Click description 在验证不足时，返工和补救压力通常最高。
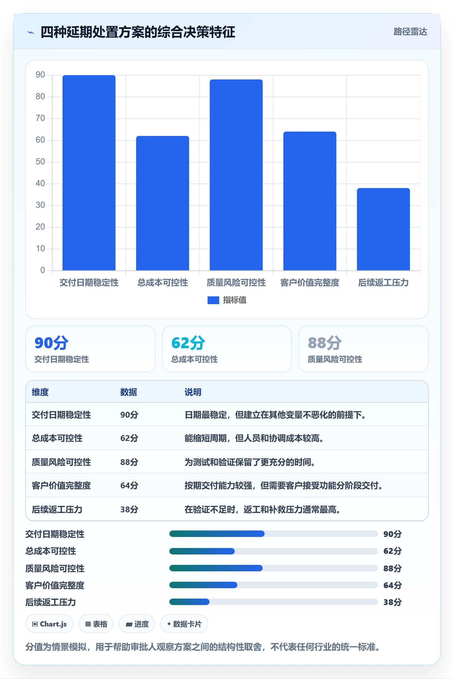 click(263, 509)
